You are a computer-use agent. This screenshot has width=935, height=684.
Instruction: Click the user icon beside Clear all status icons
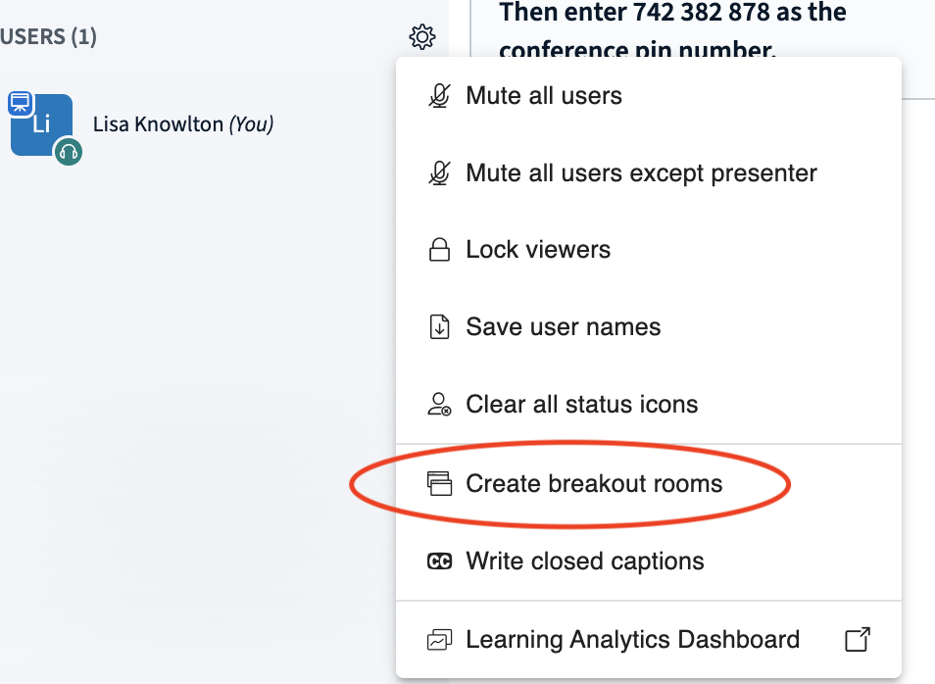pyautogui.click(x=440, y=405)
